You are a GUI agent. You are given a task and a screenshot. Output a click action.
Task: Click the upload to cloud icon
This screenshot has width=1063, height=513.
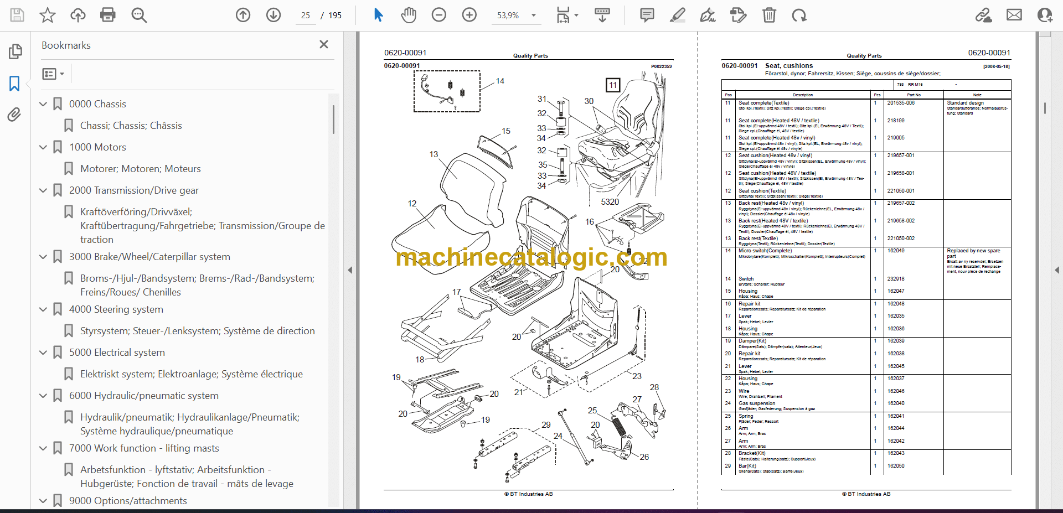tap(78, 15)
